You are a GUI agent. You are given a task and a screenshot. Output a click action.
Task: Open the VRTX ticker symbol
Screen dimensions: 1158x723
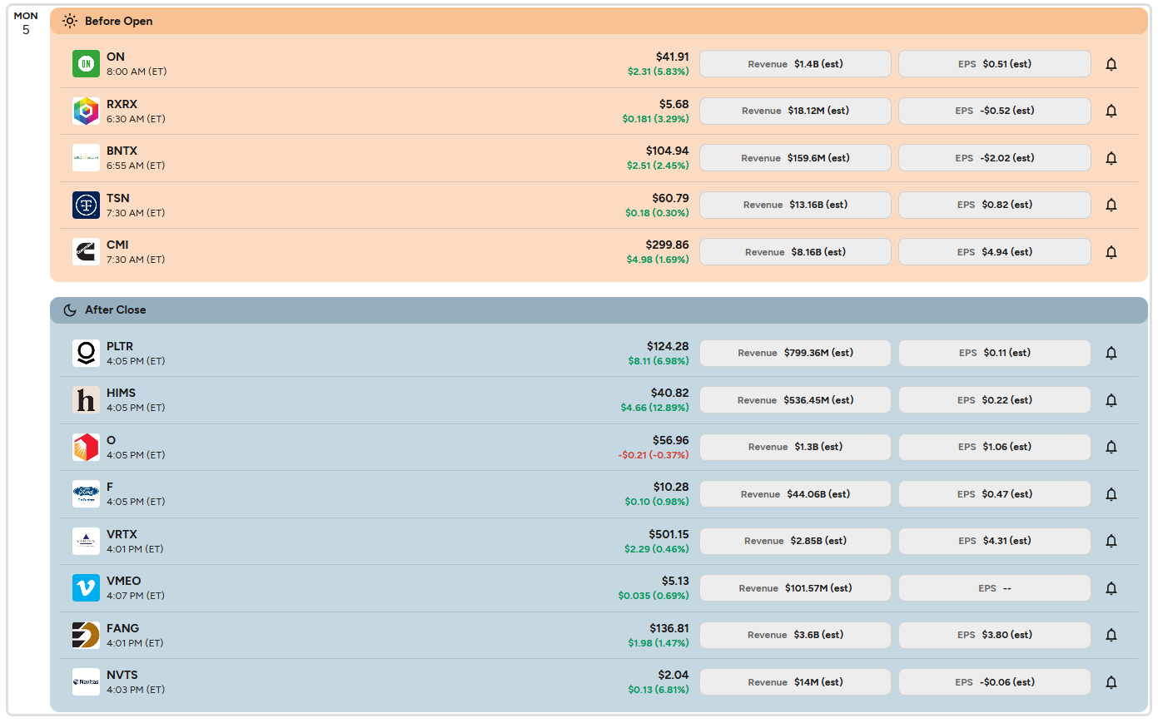coord(122,534)
